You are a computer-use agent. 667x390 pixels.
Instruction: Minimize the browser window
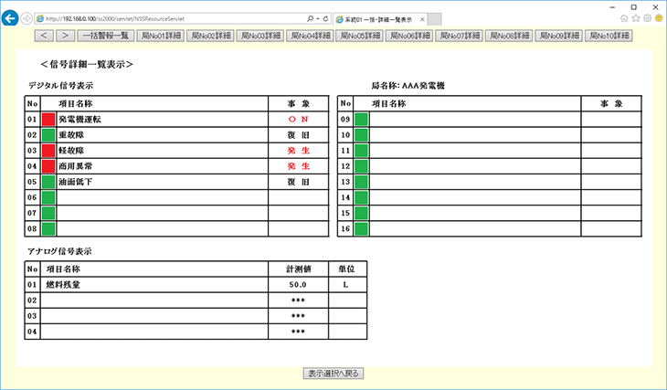(612, 7)
